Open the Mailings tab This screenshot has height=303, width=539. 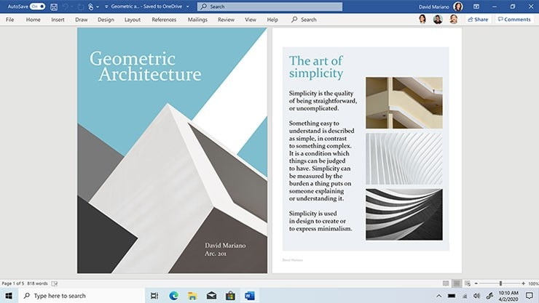click(197, 20)
